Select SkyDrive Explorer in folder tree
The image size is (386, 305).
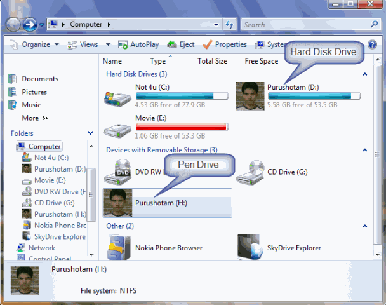tap(60, 237)
